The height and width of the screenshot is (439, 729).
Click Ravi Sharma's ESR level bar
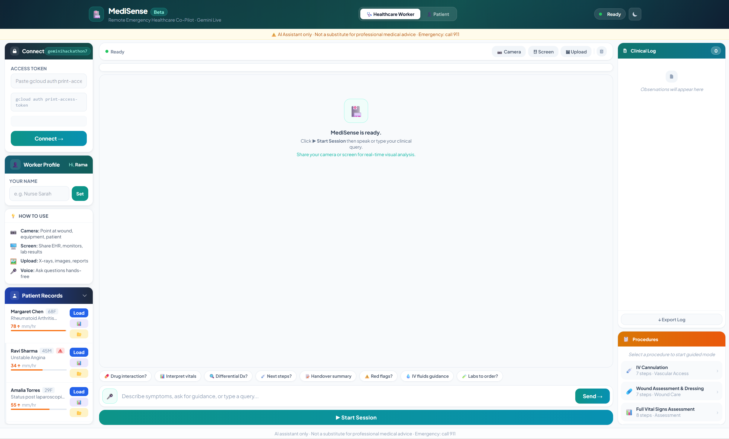(38, 370)
